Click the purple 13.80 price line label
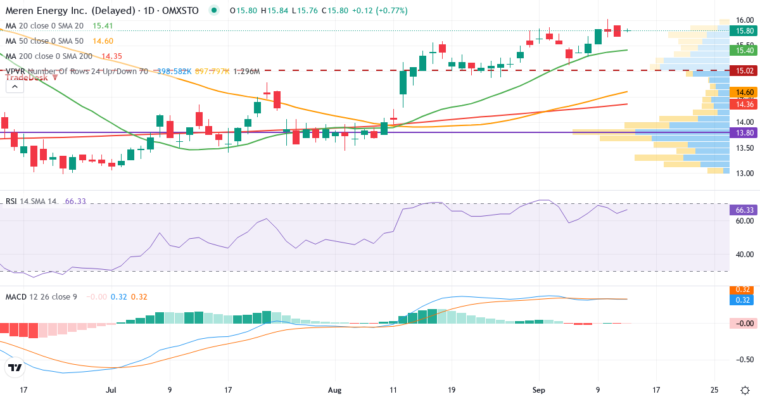The image size is (760, 399). coord(744,132)
